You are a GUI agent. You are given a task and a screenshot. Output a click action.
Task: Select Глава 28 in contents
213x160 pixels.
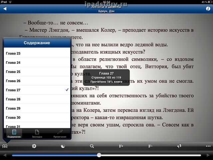[x=37, y=99]
